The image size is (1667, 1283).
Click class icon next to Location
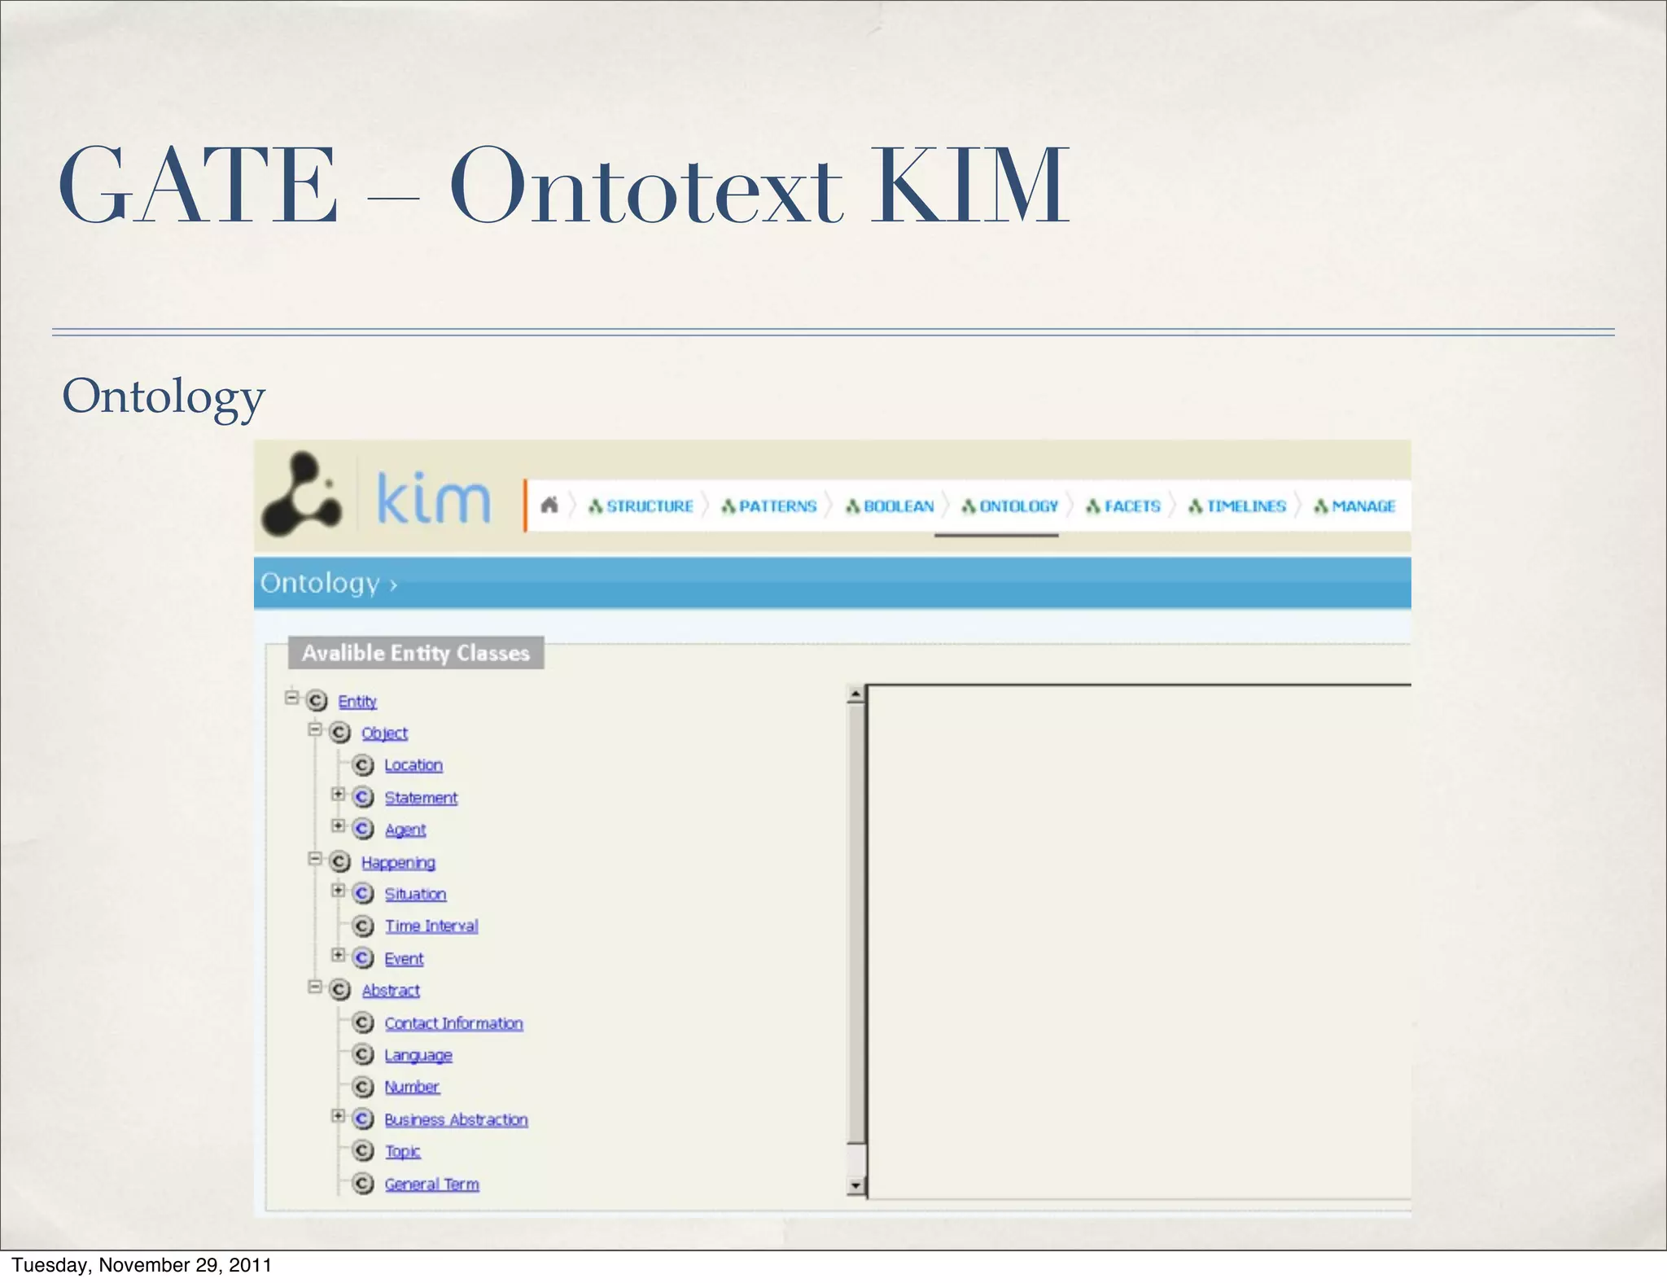coord(363,765)
